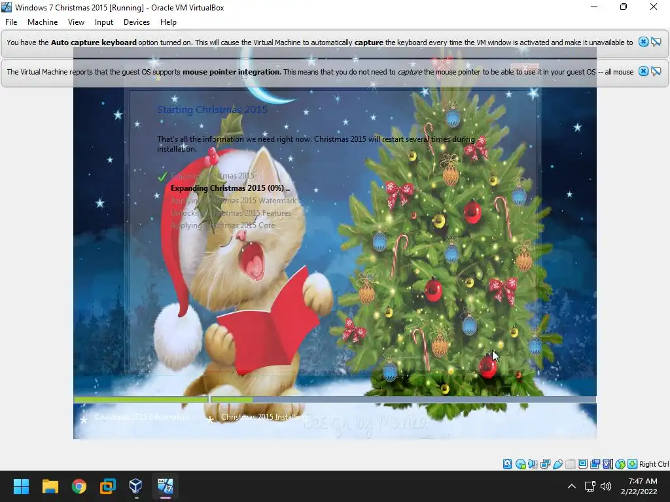Open the File menu
The image size is (670, 502).
point(11,22)
